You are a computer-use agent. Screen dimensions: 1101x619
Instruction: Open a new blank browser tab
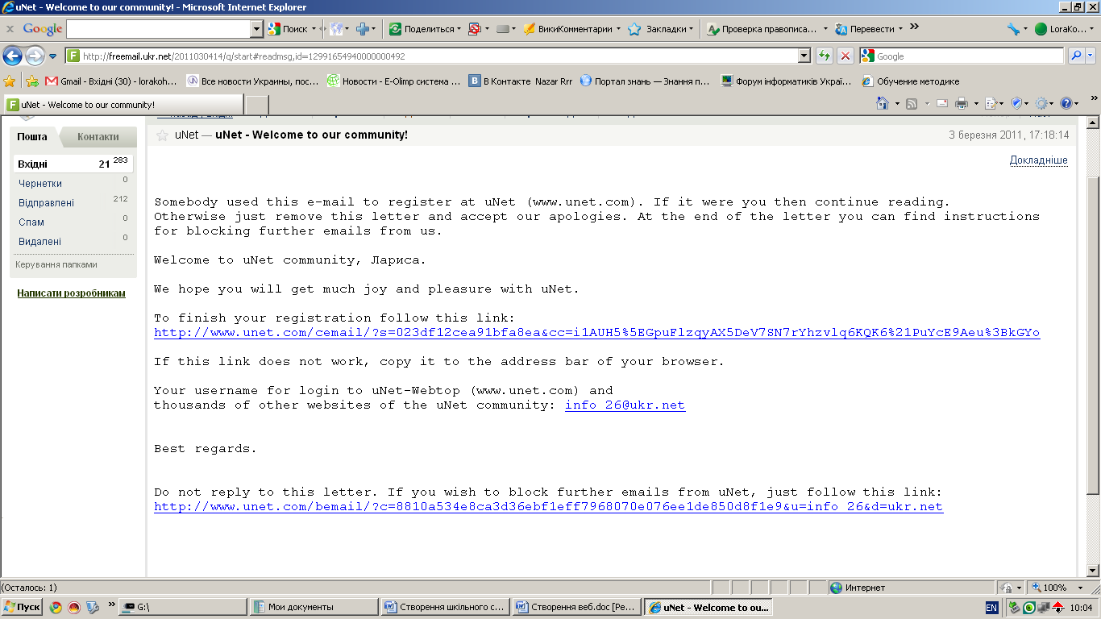point(256,105)
